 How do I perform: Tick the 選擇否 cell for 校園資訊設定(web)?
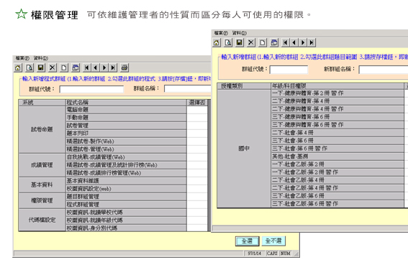pyautogui.click(x=197, y=189)
